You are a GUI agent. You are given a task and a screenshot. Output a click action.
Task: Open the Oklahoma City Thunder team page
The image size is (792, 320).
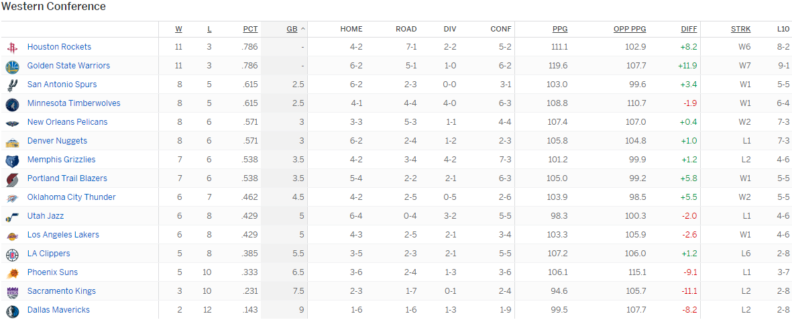(71, 197)
